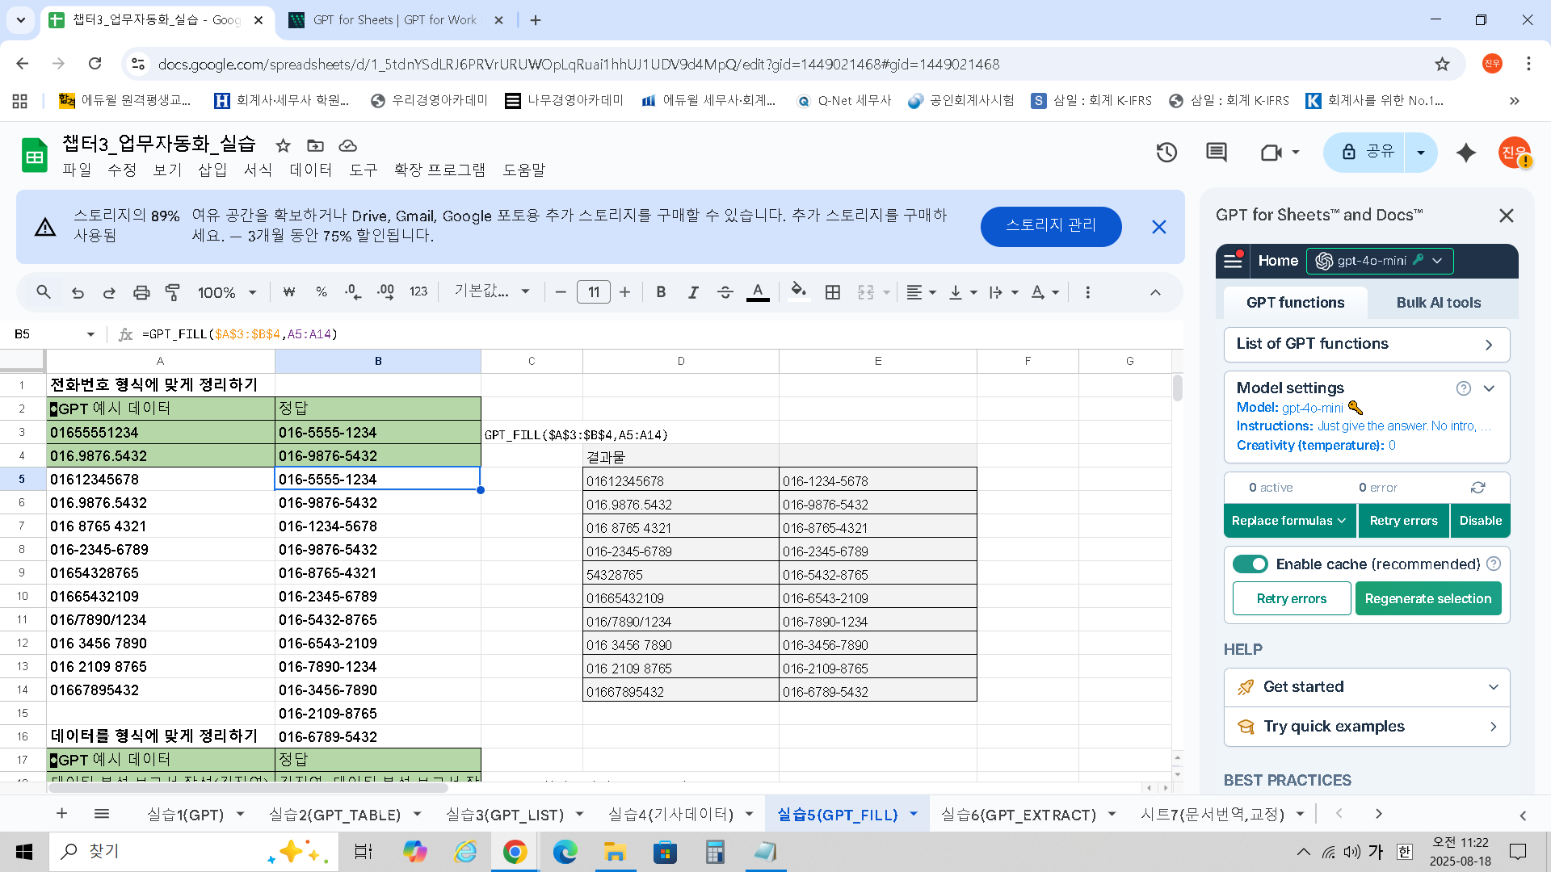1551x872 pixels.
Task: Apply strikethrough formatting
Action: pos(725,292)
